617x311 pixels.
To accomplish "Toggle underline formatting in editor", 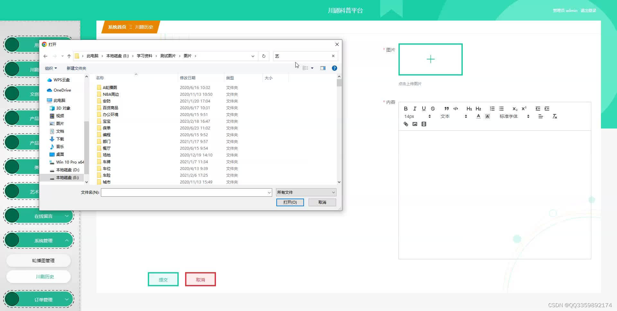I will click(x=424, y=109).
